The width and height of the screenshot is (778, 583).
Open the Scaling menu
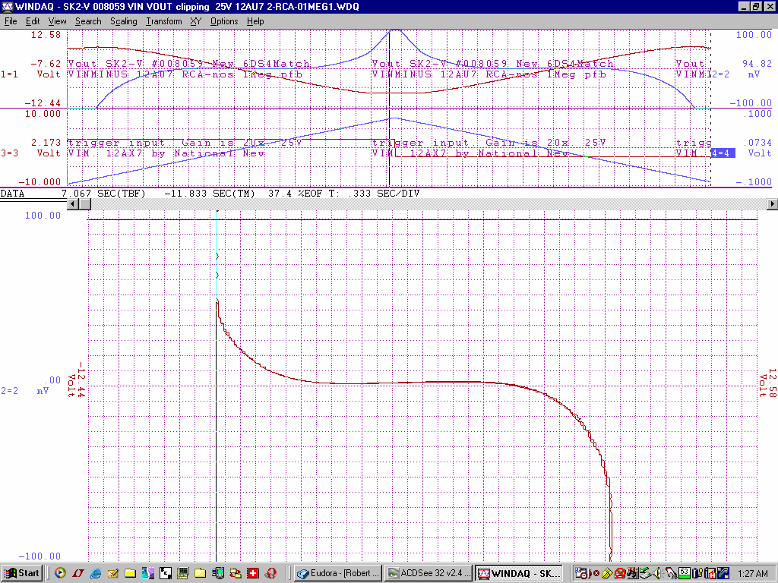coord(123,21)
